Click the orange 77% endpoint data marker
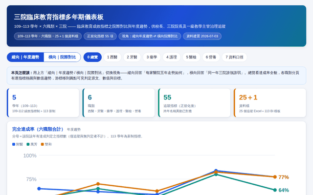The width and height of the screenshot is (313, 195). click(275, 177)
